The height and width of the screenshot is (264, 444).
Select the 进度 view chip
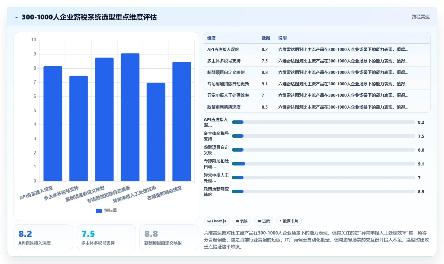point(264,221)
